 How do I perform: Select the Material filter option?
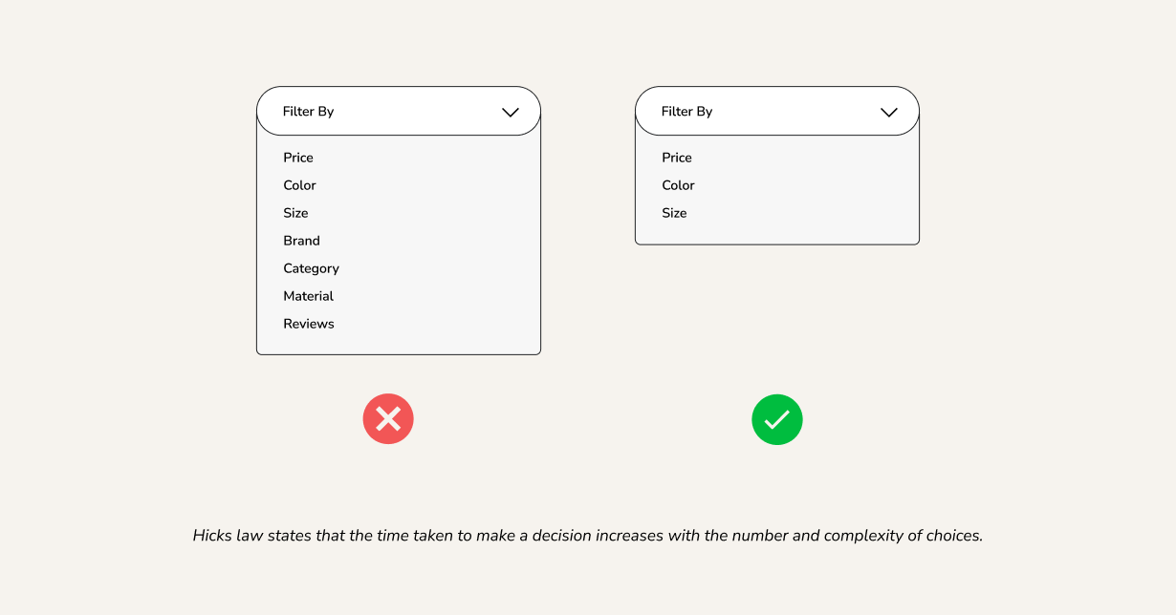point(308,296)
